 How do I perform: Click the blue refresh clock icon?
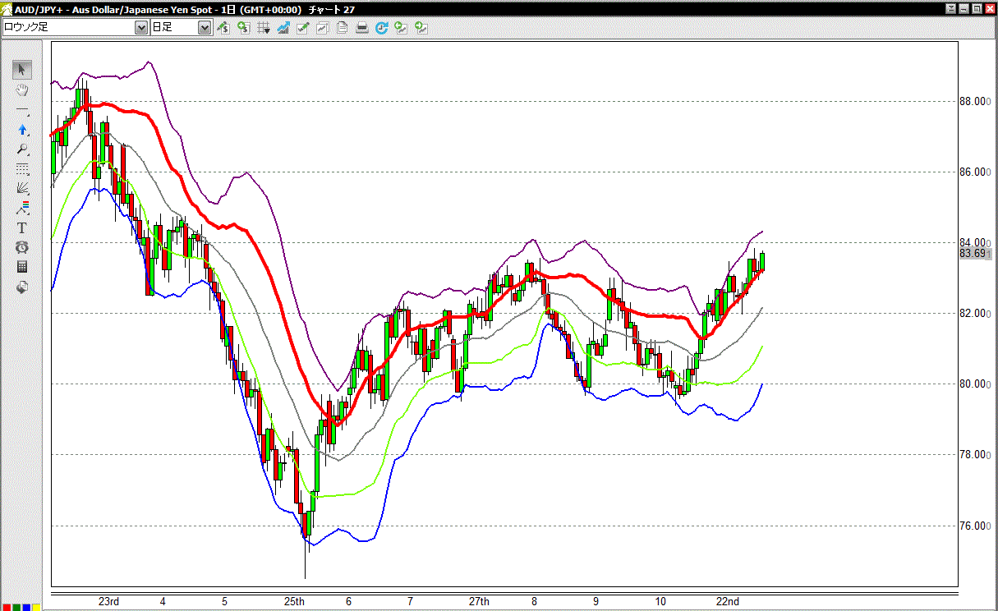tap(381, 28)
